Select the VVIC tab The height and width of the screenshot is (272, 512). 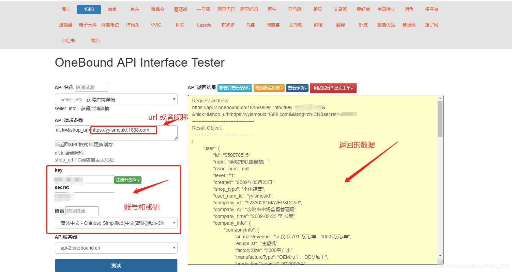click(156, 25)
